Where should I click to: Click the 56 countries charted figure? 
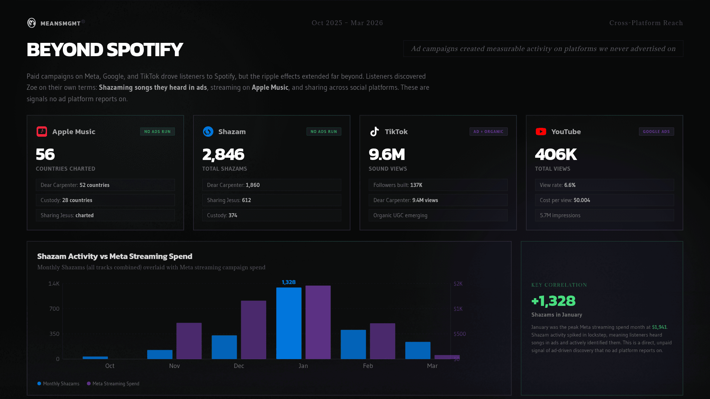click(45, 154)
